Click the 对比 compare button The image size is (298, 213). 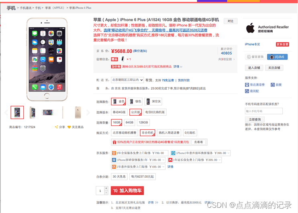231,21
